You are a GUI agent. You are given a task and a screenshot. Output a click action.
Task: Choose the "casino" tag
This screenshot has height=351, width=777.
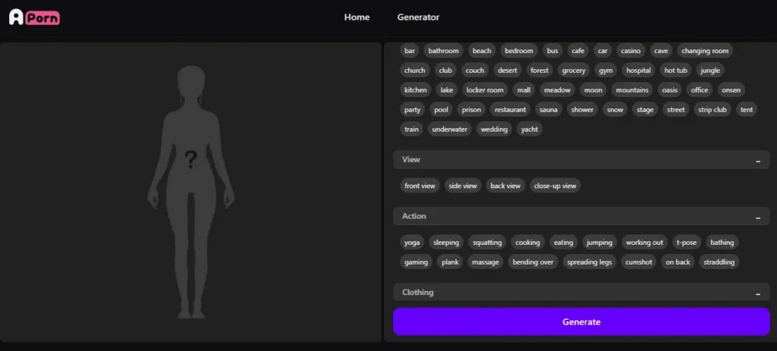(631, 51)
